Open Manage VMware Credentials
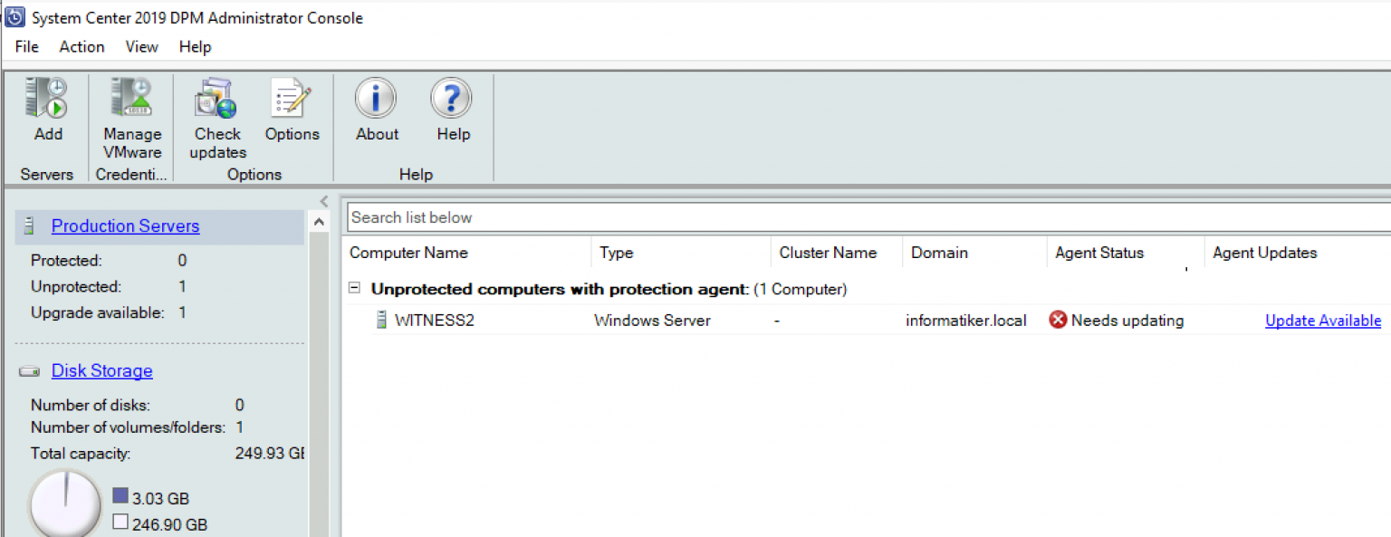Viewport: 1391px width, 537px height. [130, 97]
